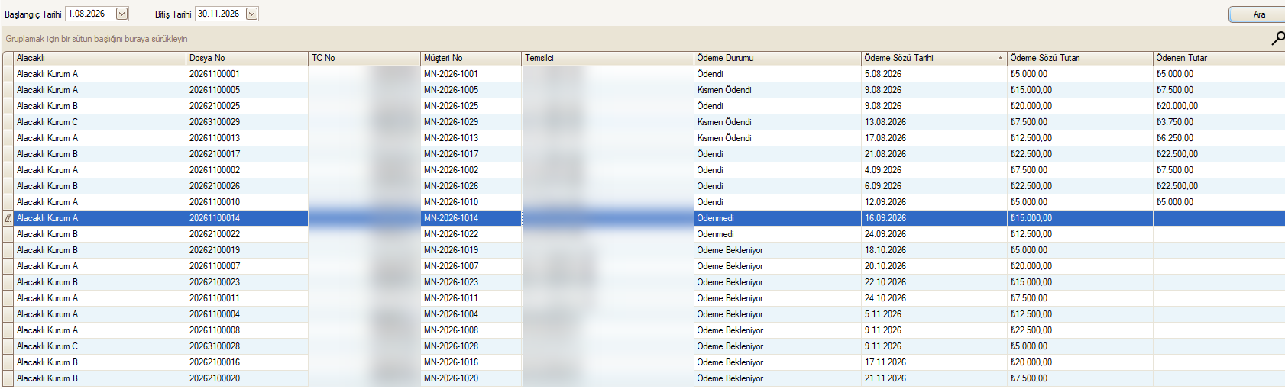Screen dimensions: 1285x389
Task: Click promise date 5.11.2026
Action: point(883,314)
